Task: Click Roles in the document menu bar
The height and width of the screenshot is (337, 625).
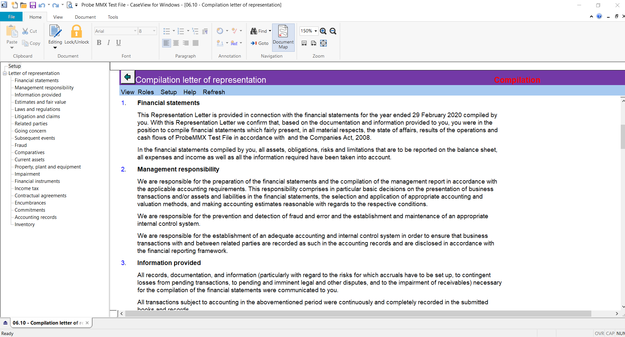Action: [x=146, y=92]
